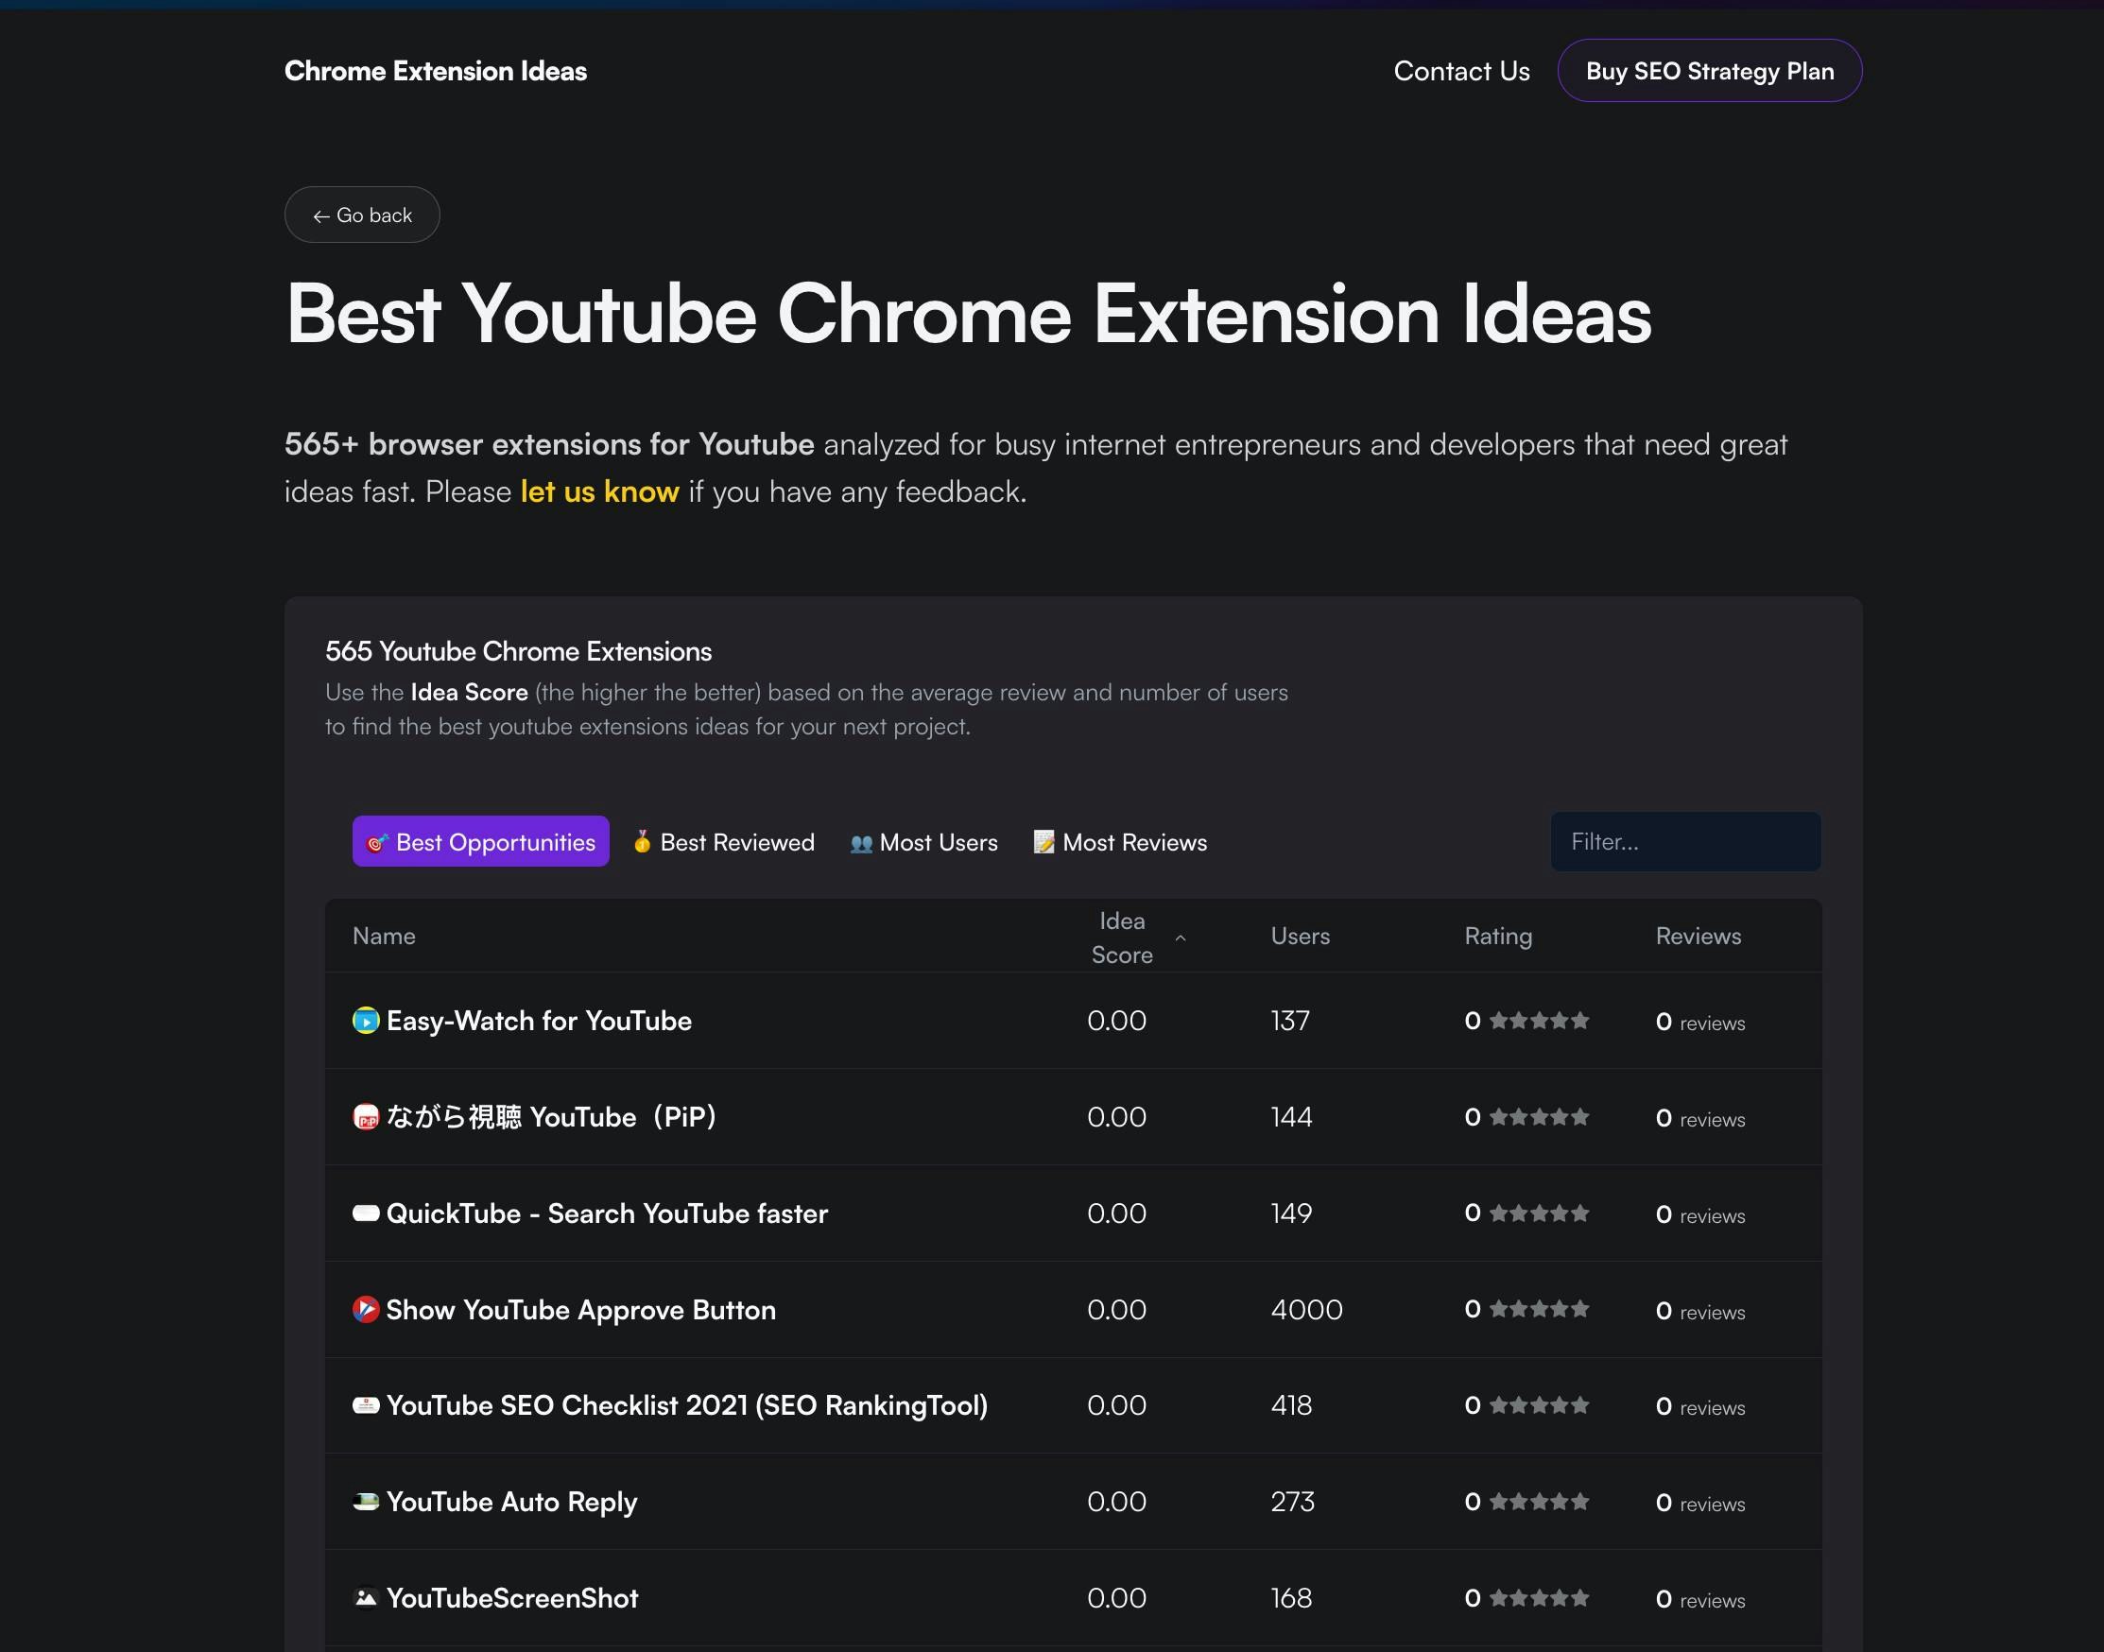Click 'Best Youtube Chrome Extension Ideas' title
Image resolution: width=2104 pixels, height=1652 pixels.
[968, 314]
